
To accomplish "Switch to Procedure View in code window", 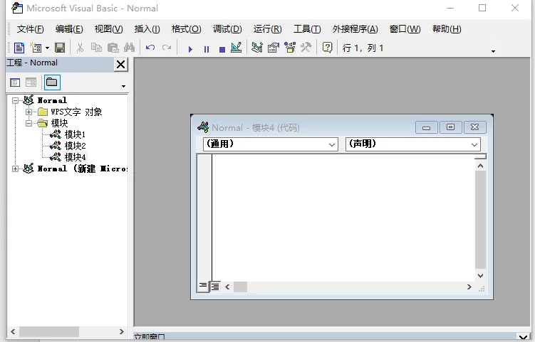I will 202,286.
